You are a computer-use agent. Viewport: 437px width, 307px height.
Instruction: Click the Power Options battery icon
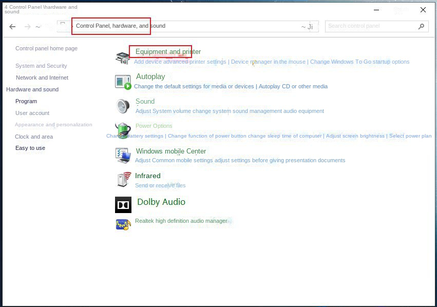click(123, 130)
